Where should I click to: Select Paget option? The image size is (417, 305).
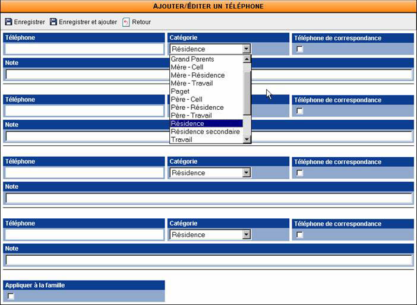(x=206, y=91)
